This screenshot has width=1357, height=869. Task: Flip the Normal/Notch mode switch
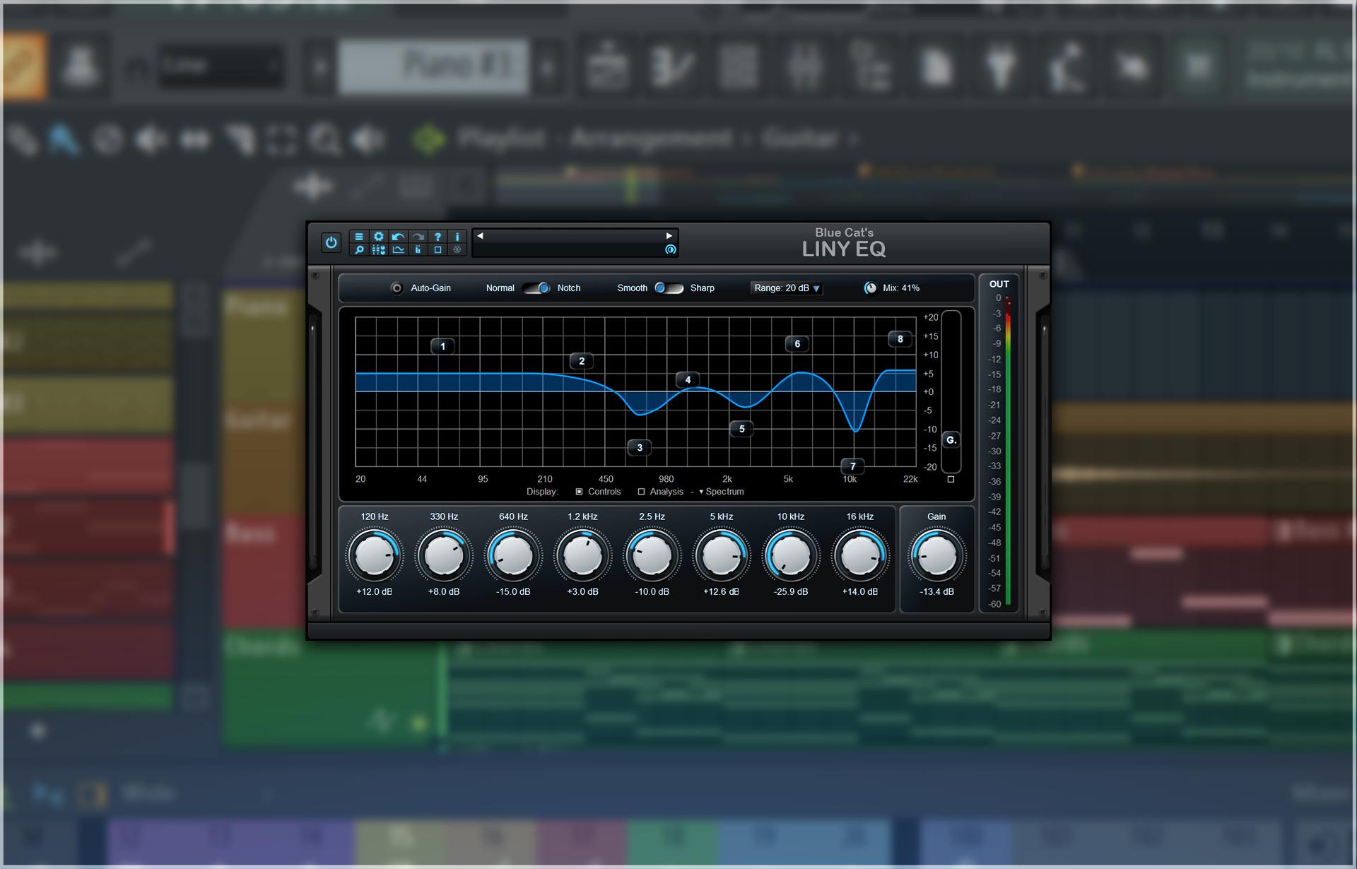point(536,288)
